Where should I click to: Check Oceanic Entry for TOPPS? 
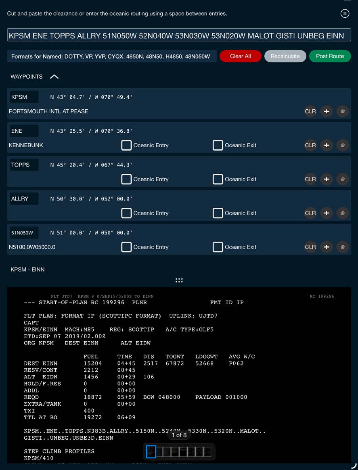126,179
